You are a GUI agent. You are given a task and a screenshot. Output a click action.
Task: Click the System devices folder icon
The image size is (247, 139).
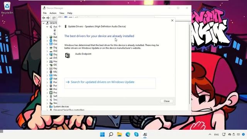pyautogui.click(x=51, y=107)
